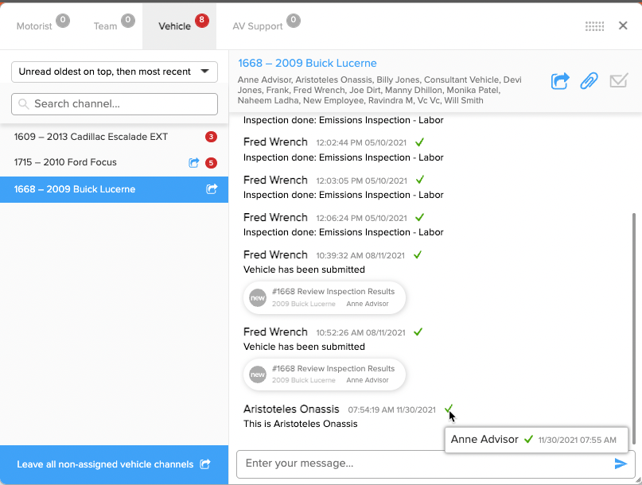
Task: Switch to the Team tab
Action: coord(105,26)
